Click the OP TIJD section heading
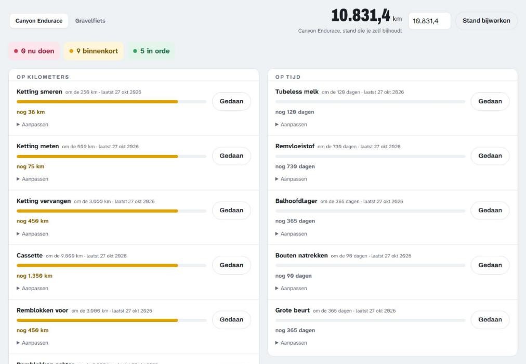The height and width of the screenshot is (364, 526). coord(288,77)
